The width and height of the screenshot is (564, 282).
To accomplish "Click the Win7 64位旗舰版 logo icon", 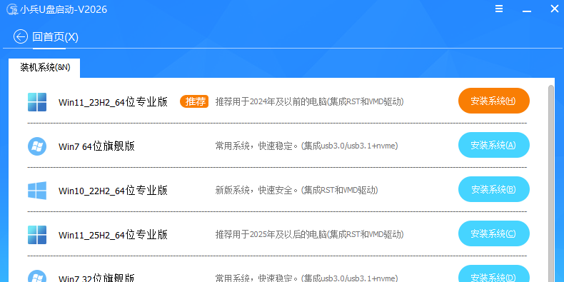I will [x=37, y=146].
